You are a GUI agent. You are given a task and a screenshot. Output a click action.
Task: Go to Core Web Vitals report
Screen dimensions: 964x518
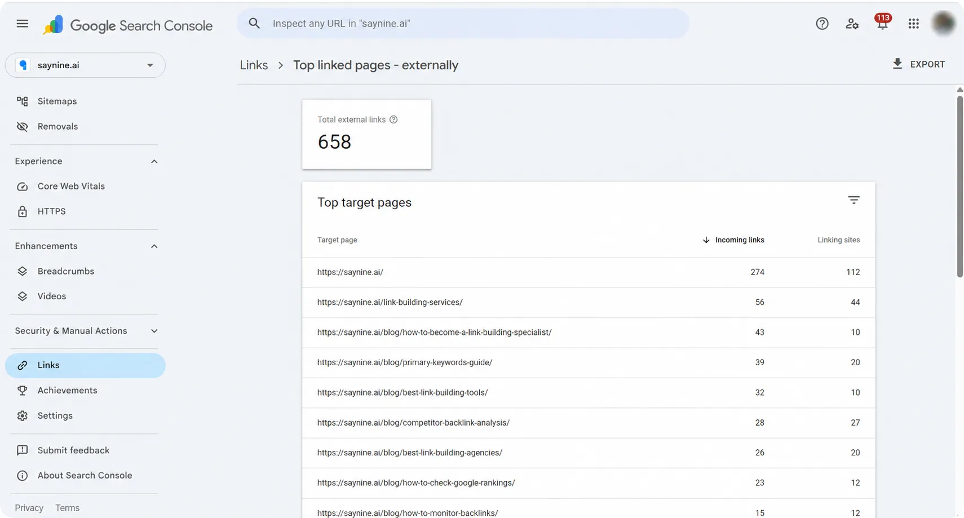pyautogui.click(x=85, y=187)
